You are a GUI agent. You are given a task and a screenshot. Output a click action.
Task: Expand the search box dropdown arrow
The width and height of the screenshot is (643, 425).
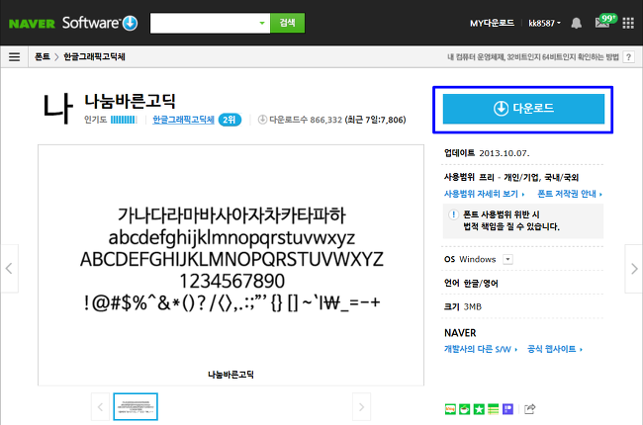point(262,23)
